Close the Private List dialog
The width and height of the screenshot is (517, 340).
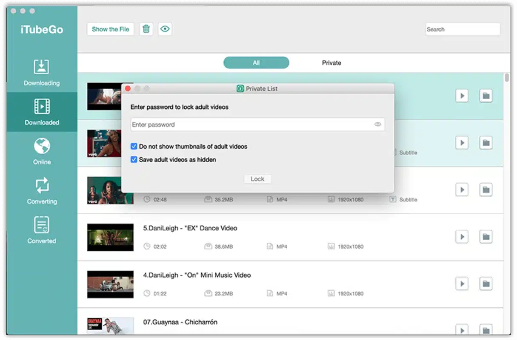point(128,88)
